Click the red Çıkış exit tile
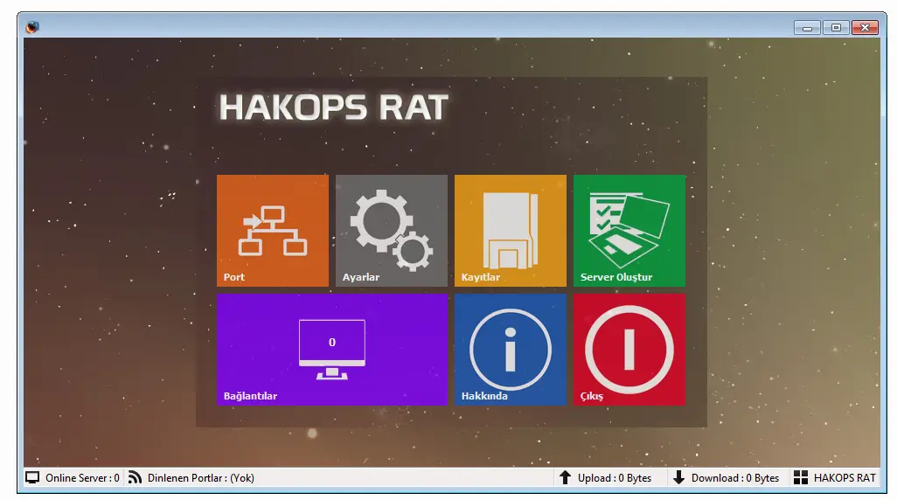This screenshot has height=500, width=897. 629,350
